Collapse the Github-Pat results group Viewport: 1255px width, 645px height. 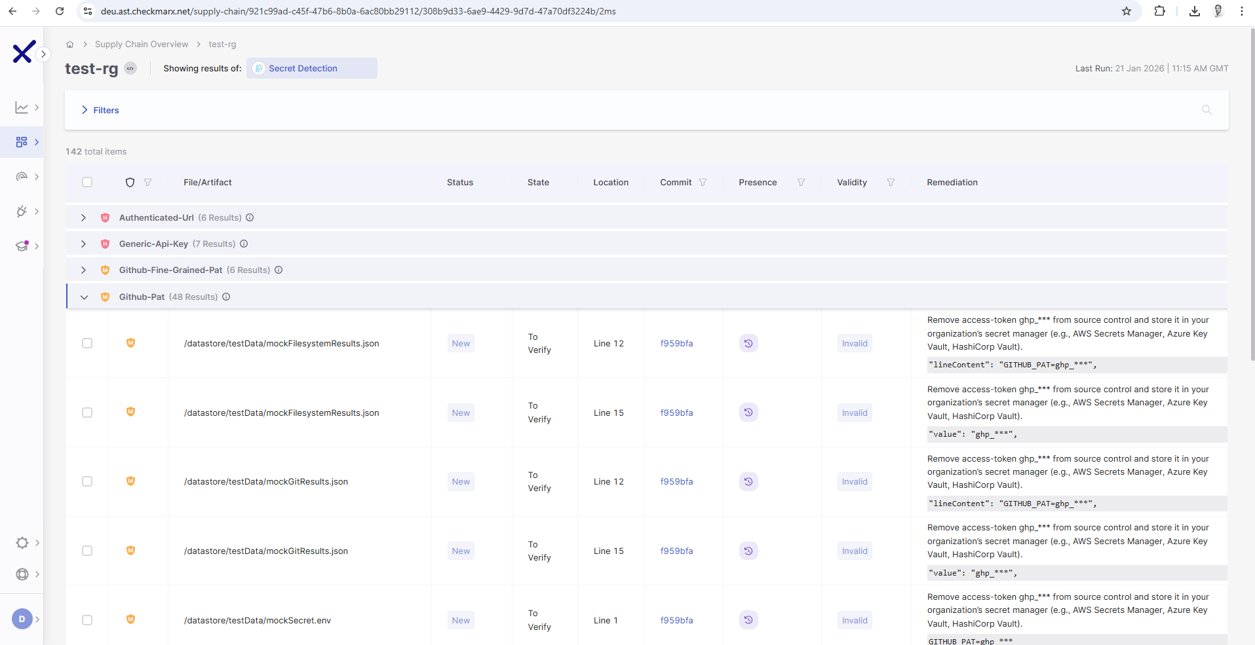tap(84, 297)
